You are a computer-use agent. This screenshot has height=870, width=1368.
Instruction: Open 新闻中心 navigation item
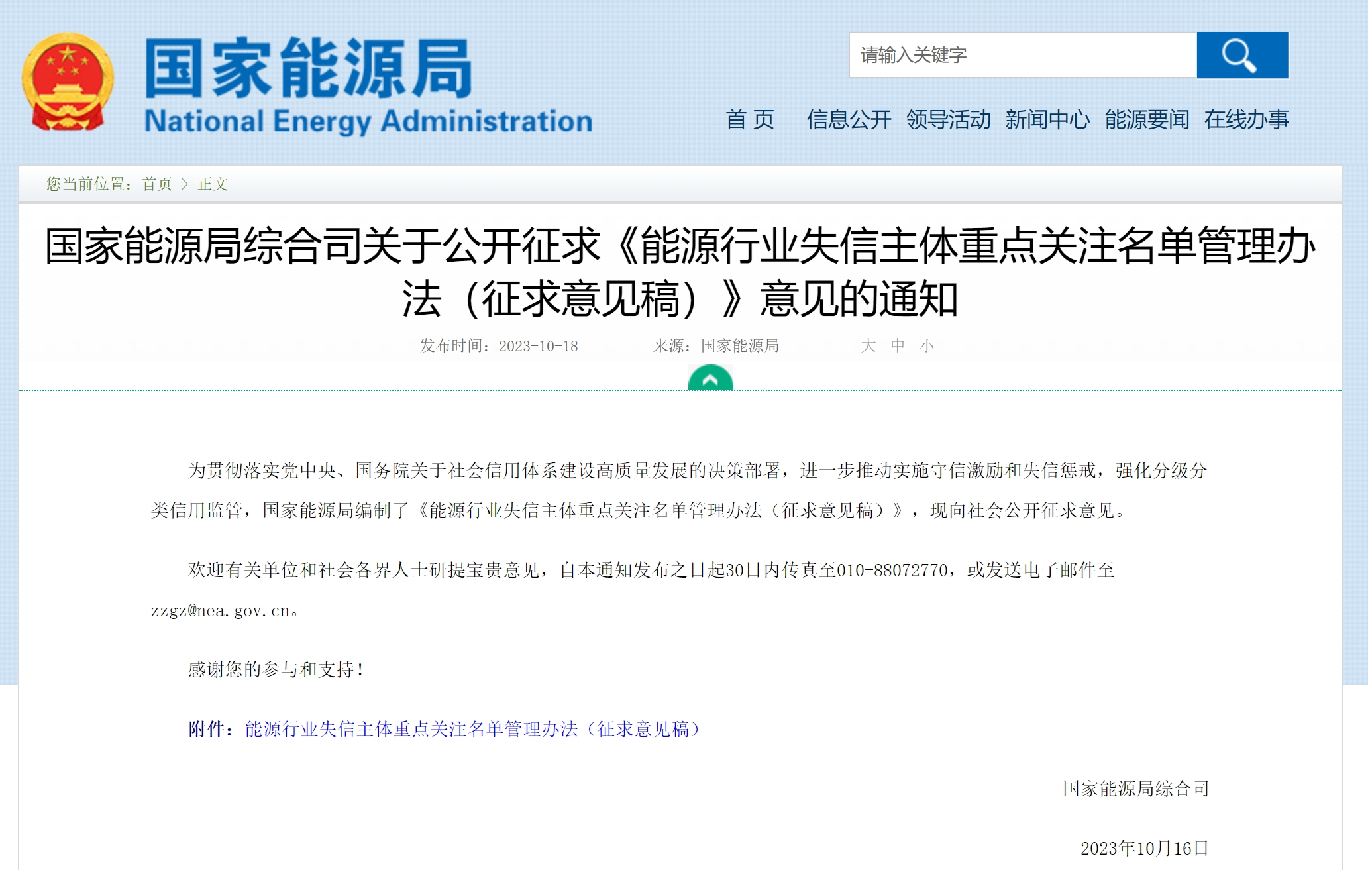click(x=1047, y=120)
